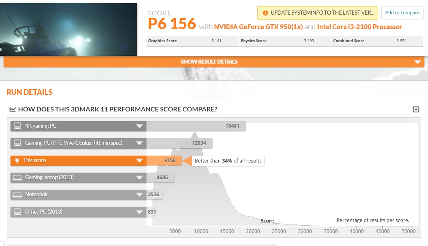Select the Gaming laptop (2013) row label
428x246 pixels.
[x=49, y=177]
